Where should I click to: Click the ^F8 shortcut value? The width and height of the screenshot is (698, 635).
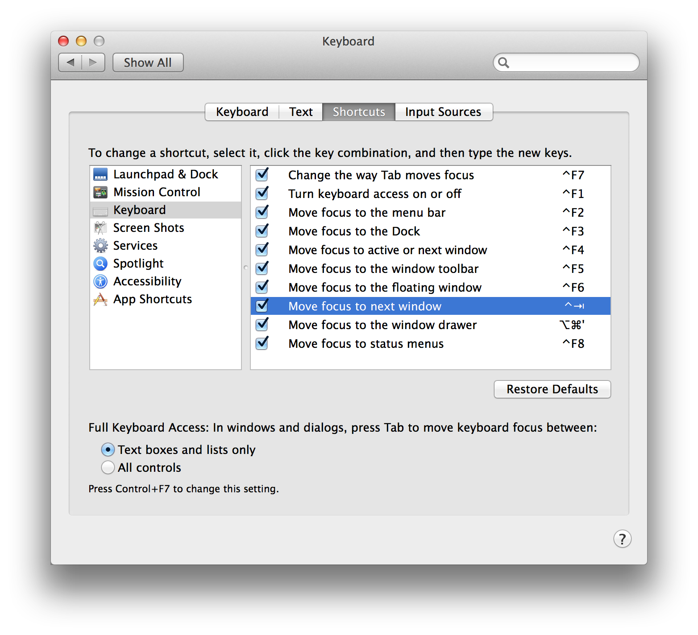(x=573, y=344)
